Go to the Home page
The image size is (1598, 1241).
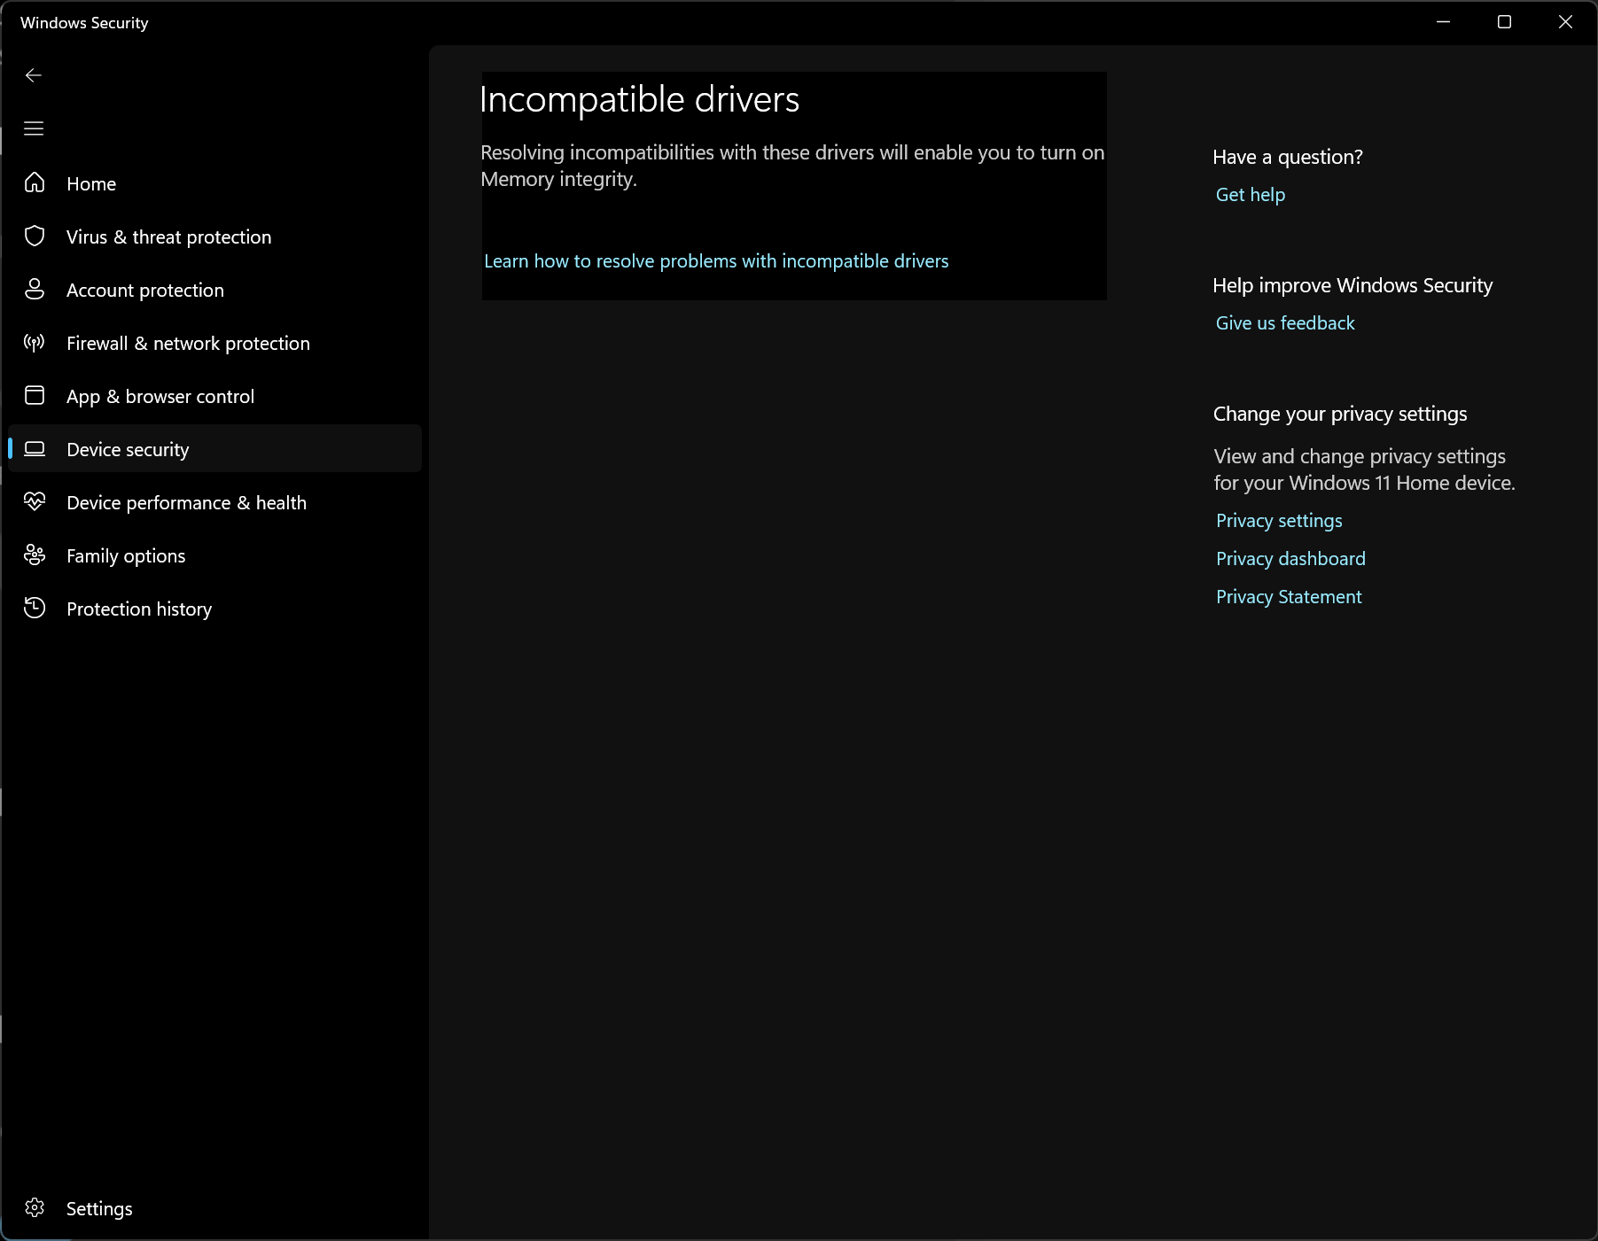click(214, 183)
